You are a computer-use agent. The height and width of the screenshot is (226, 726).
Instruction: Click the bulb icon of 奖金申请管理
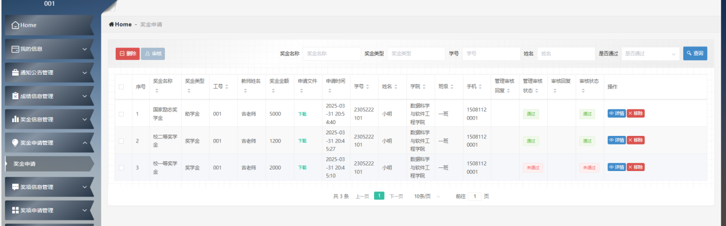pos(15,143)
